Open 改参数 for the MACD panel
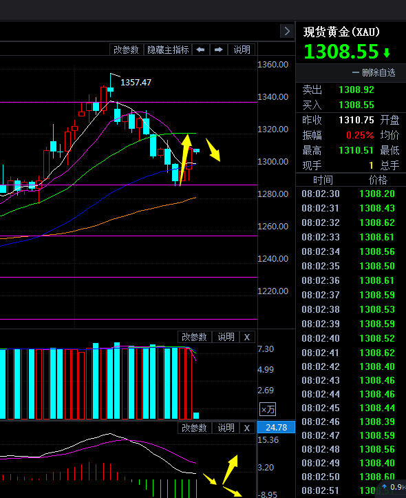 pyautogui.click(x=194, y=428)
